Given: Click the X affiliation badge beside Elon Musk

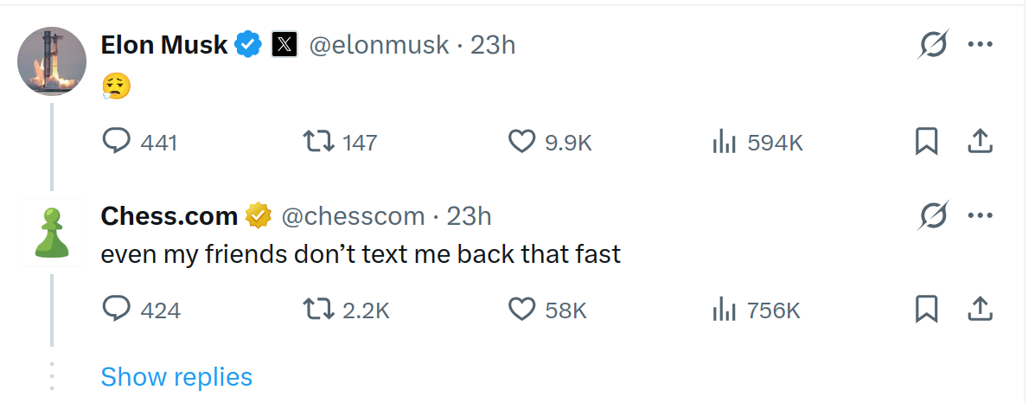Looking at the screenshot, I should pos(284,45).
